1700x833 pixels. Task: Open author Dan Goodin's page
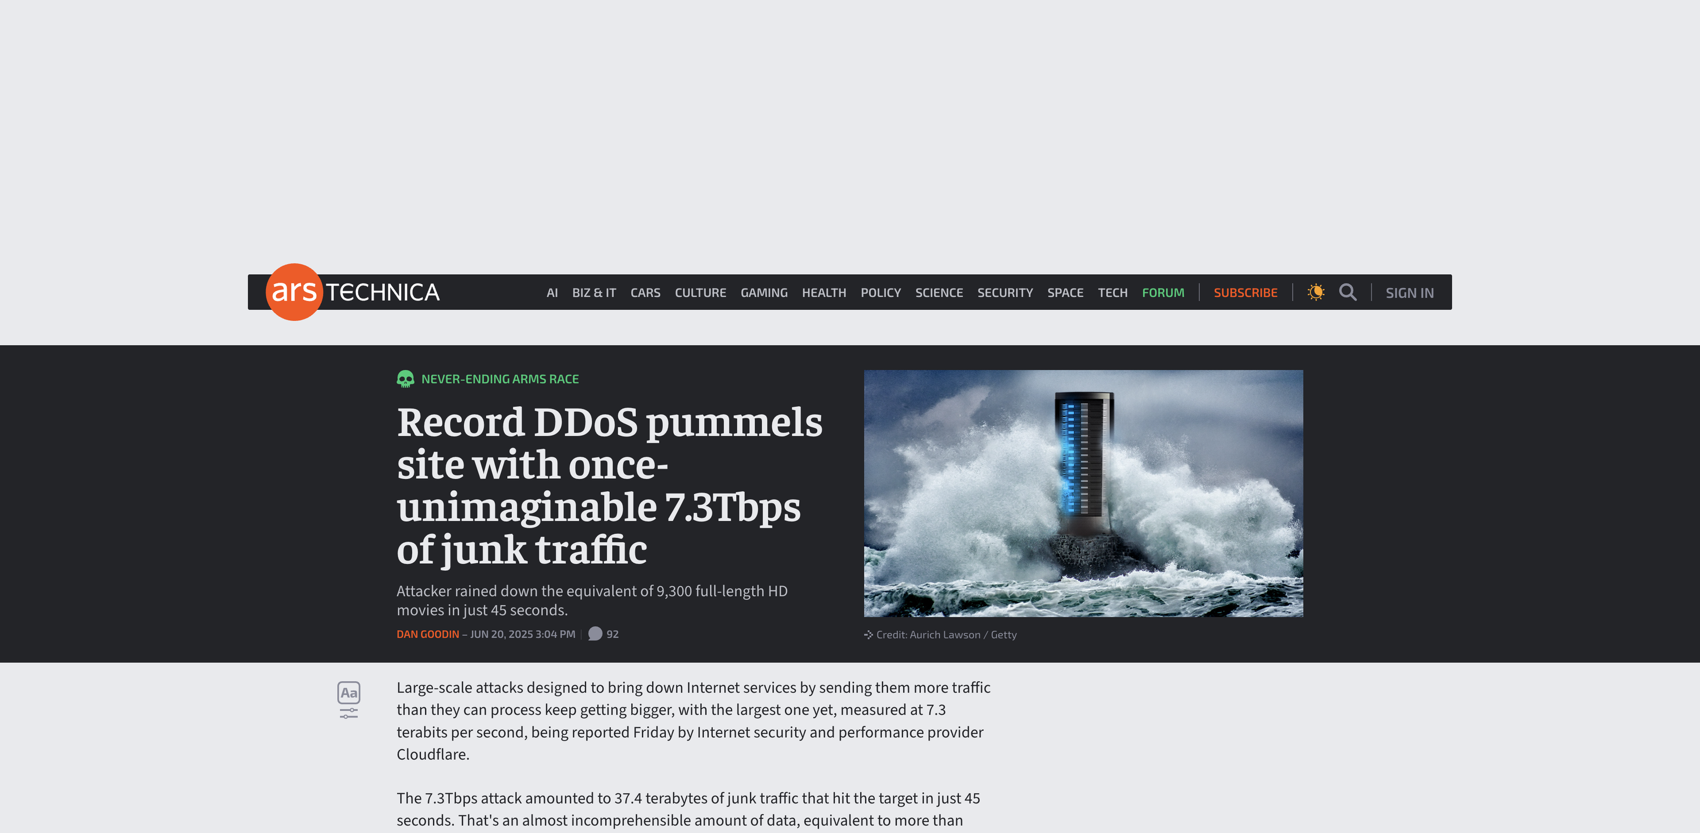point(428,634)
